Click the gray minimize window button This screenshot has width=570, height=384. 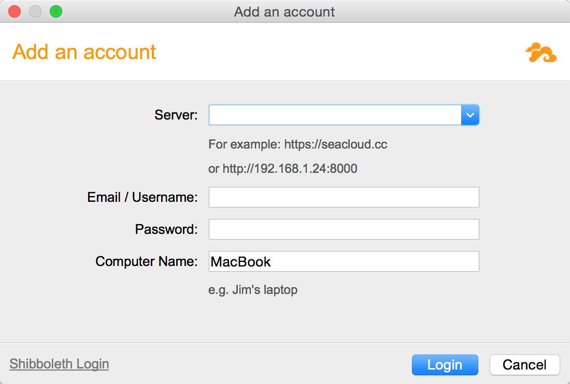(x=35, y=11)
